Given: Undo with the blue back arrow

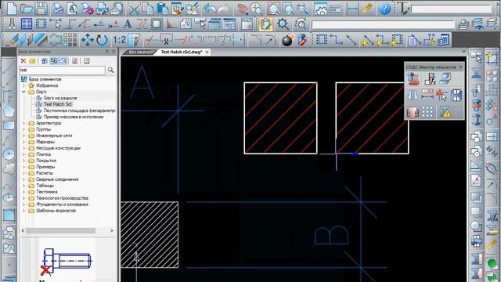Looking at the screenshot, I should pyautogui.click(x=209, y=9).
